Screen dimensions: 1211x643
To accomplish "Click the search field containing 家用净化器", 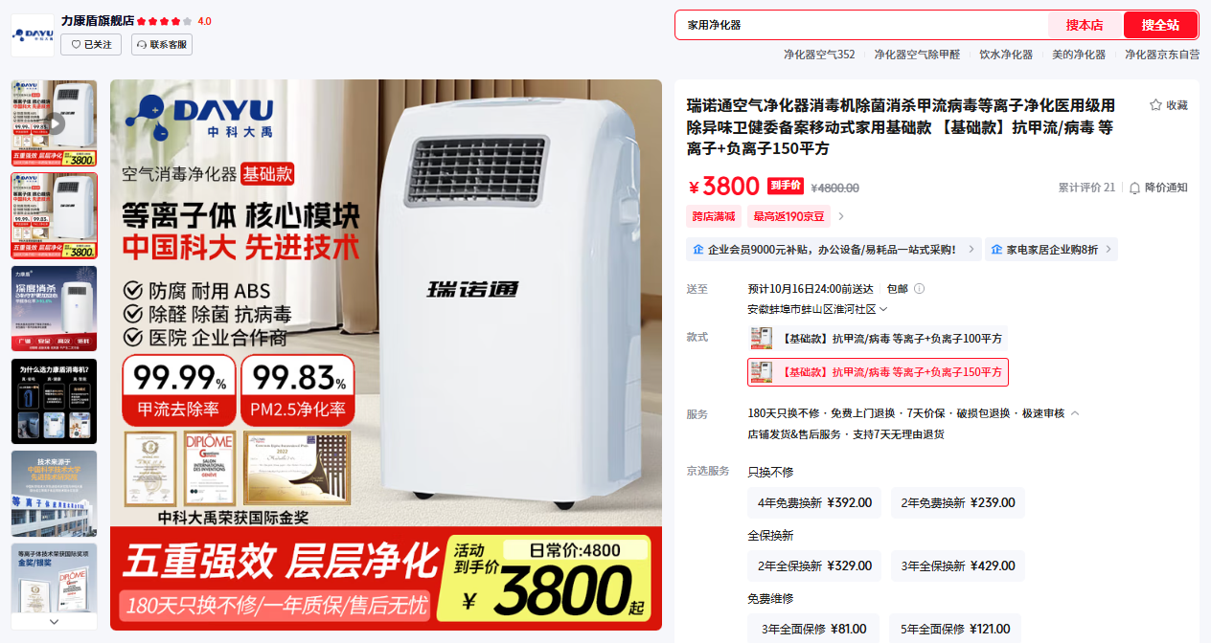I will point(862,25).
